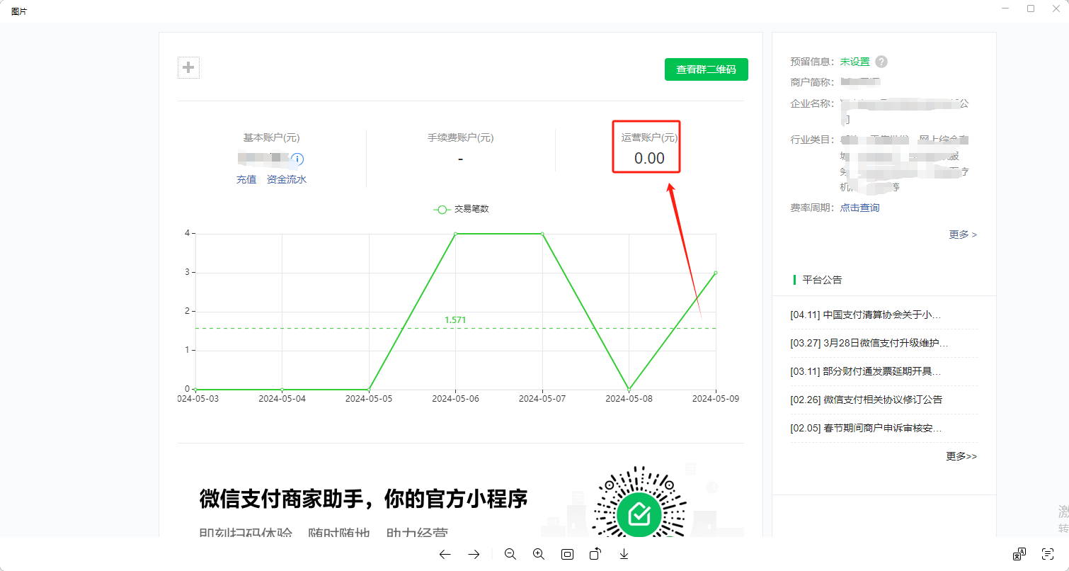Zoom out with the minus magnifier
Screen dimensions: 1069x571
(x=510, y=555)
